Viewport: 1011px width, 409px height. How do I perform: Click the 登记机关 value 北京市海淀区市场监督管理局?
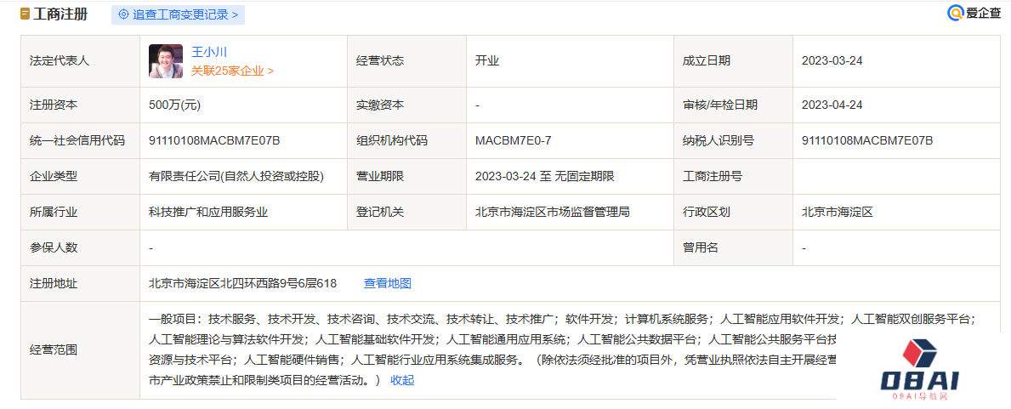(553, 212)
